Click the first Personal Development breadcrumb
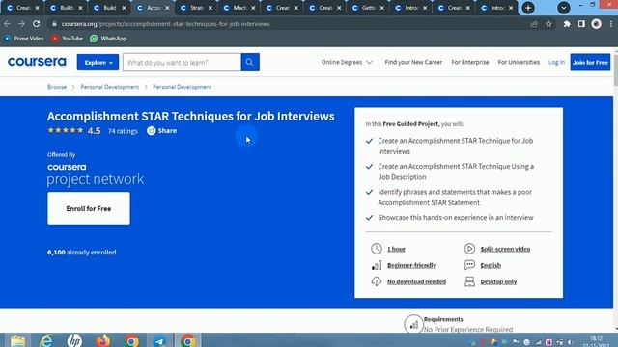This screenshot has height=347, width=618. [109, 87]
